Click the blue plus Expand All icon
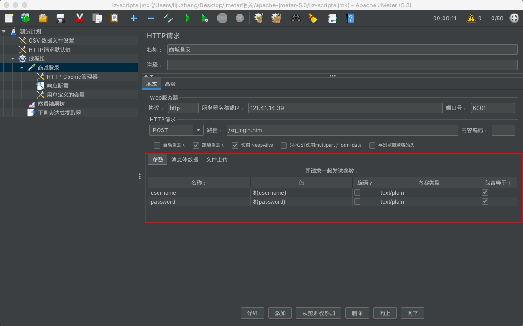The width and height of the screenshot is (523, 326). [134, 18]
